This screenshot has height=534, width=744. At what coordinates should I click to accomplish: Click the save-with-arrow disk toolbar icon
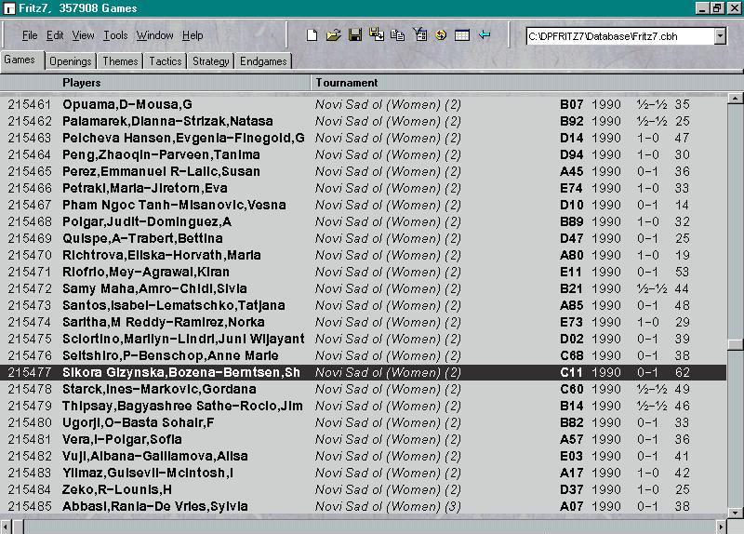[x=377, y=35]
